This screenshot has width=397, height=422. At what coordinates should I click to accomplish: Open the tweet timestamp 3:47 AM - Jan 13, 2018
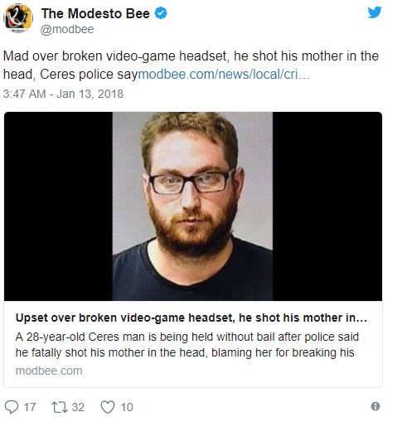(63, 94)
